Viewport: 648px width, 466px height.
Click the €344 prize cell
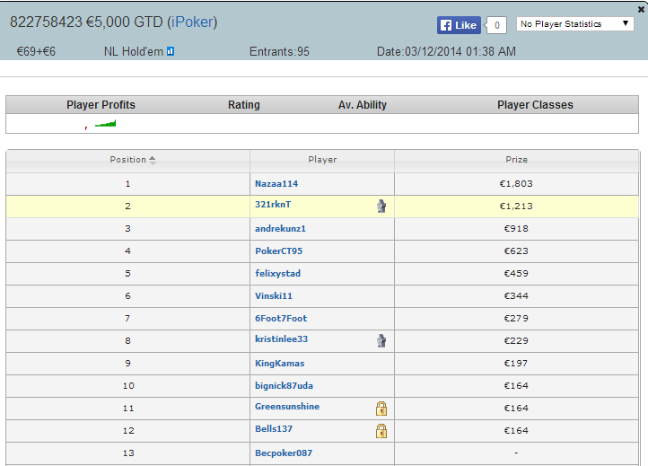point(516,296)
